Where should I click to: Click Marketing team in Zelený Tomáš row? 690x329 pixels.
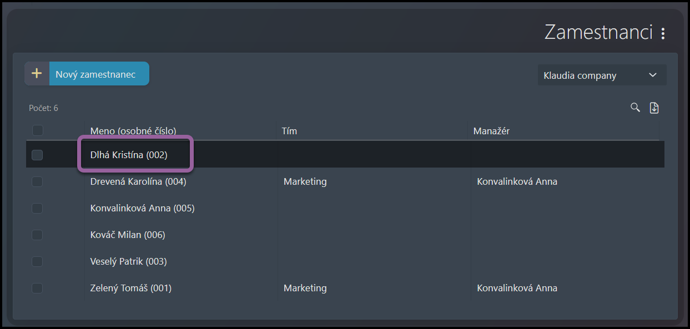tap(305, 288)
